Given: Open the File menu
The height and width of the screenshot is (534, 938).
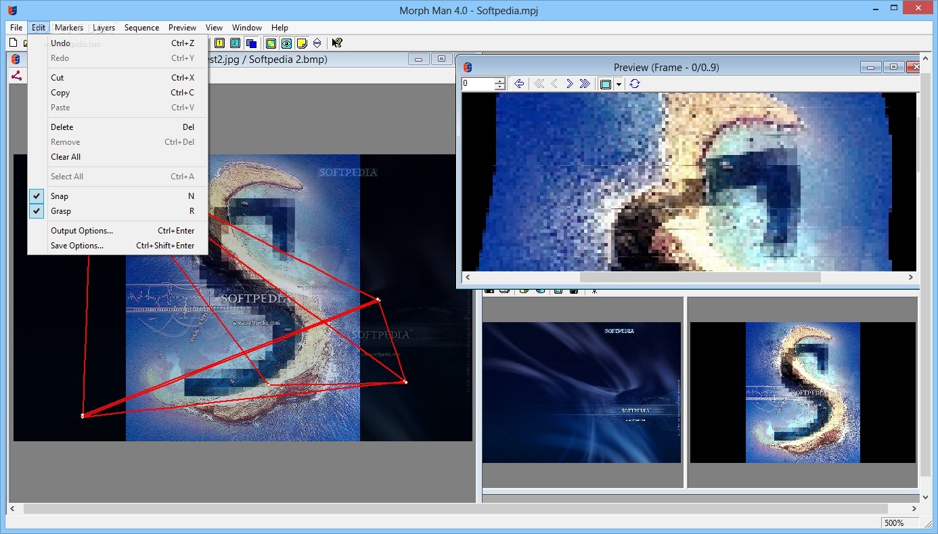Looking at the screenshot, I should coord(16,28).
